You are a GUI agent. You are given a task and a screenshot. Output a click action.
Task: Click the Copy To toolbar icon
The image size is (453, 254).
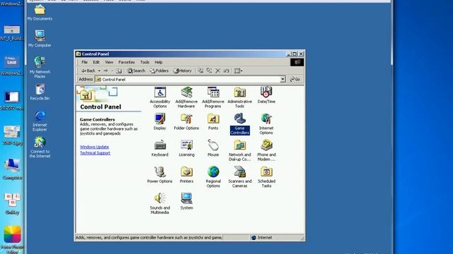click(210, 71)
